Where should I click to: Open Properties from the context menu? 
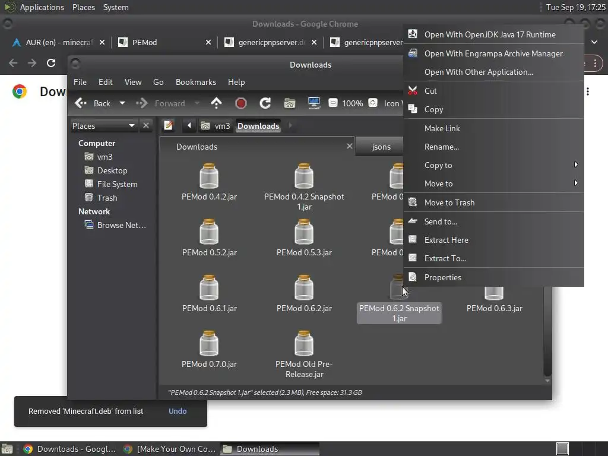493,277
